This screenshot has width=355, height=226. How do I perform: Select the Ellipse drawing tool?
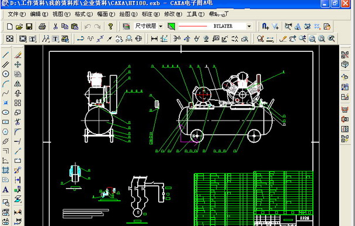tap(5, 112)
